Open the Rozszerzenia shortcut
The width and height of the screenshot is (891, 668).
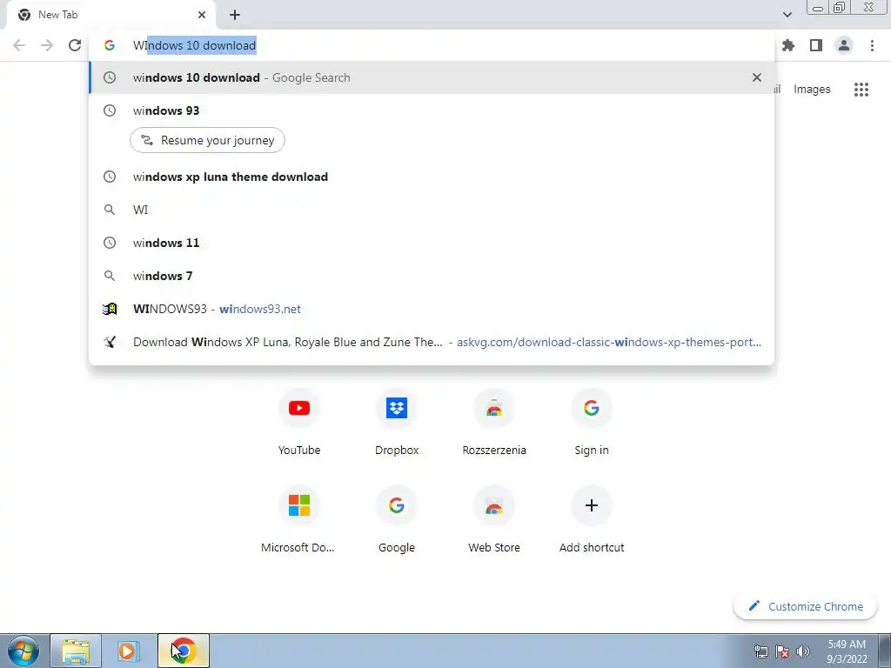click(494, 422)
